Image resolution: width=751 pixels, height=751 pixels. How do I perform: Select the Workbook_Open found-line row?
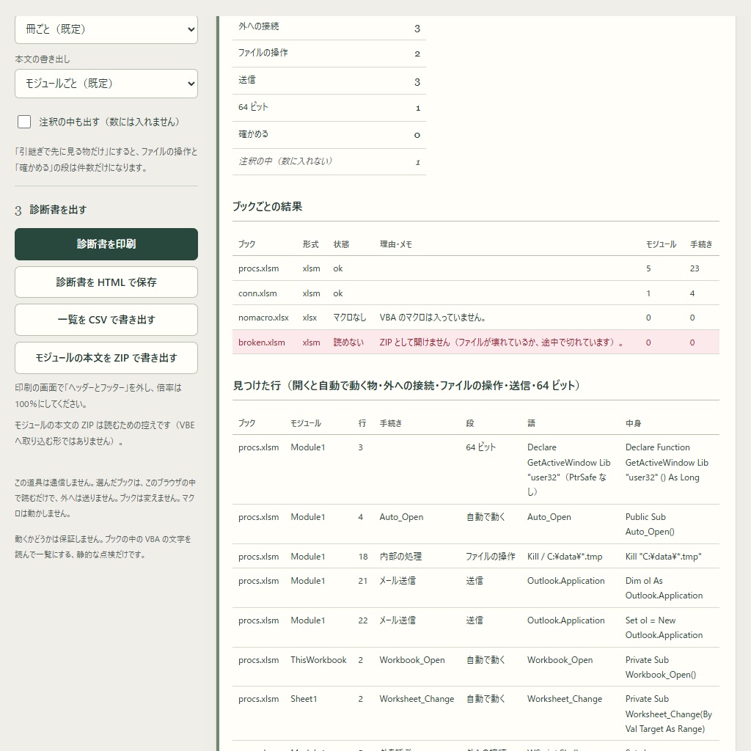(475, 667)
